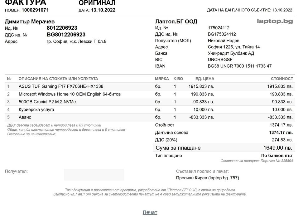The height and width of the screenshot is (218, 303).
Task: Click Данъчна основа amount 1374.17 лв.
Action: 281,133
